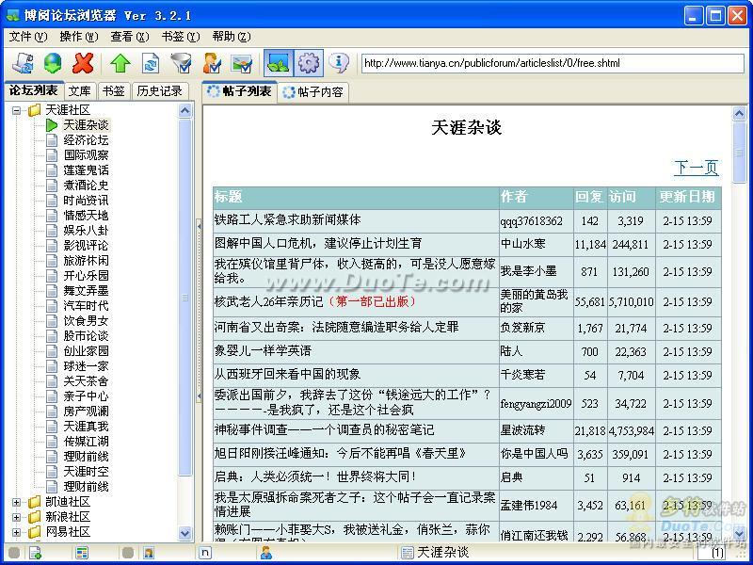Click the URL address input field
Viewport: 753px width, 565px height.
553,63
